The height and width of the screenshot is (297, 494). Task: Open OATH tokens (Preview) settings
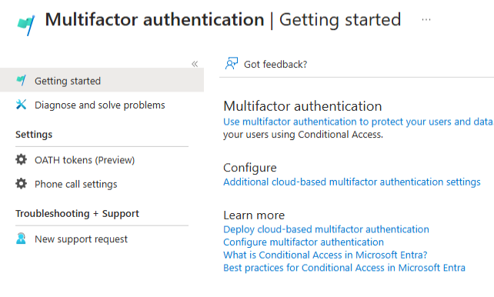[x=85, y=160]
